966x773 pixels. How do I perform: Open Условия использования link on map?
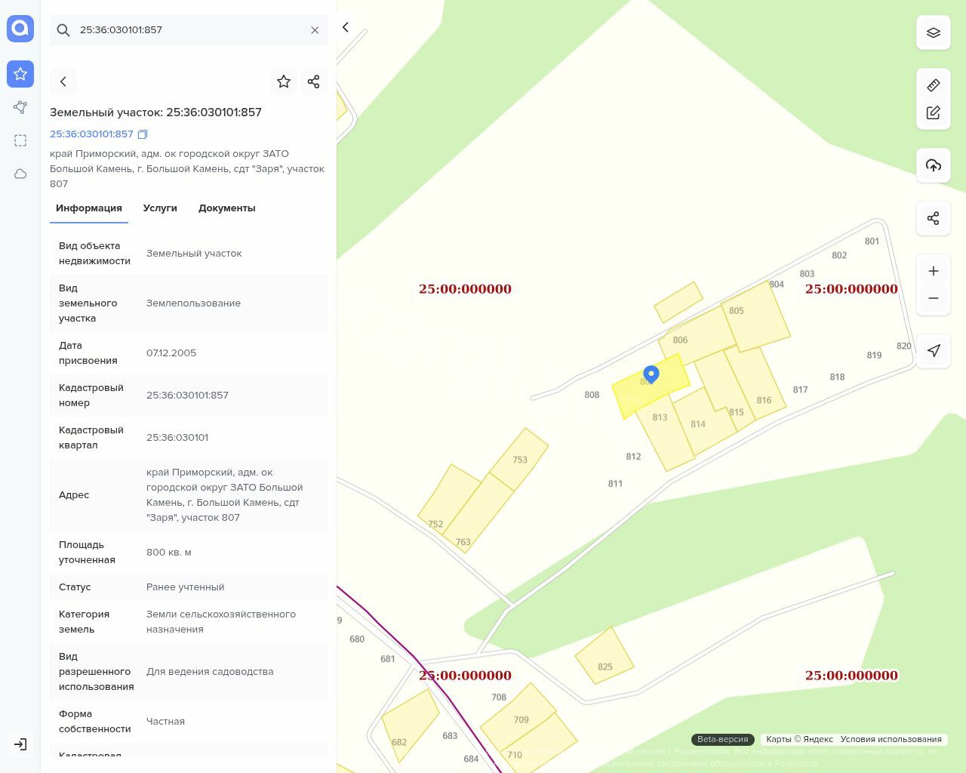(891, 739)
